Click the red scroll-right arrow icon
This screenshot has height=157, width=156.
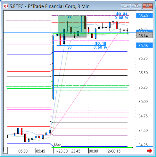click(x=150, y=151)
